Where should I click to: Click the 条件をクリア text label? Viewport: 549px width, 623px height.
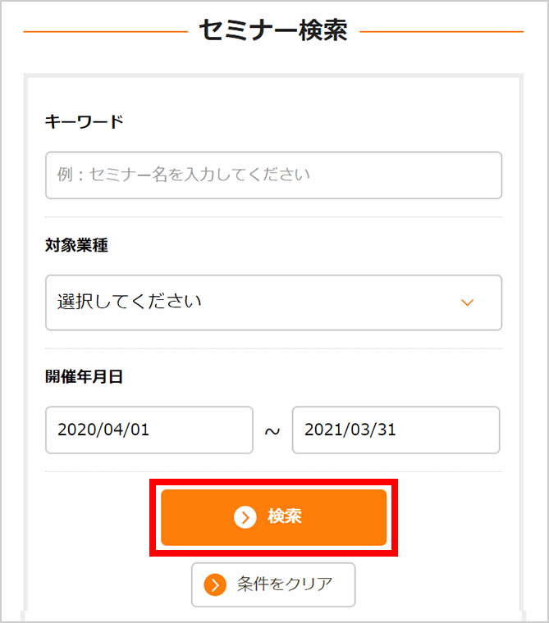285,584
